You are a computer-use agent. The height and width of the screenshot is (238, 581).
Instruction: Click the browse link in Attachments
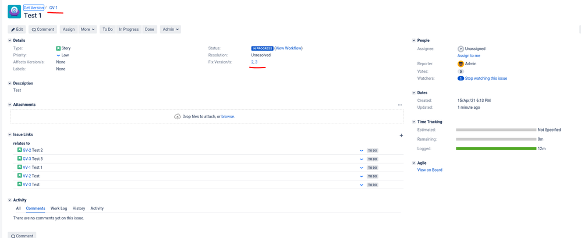(x=228, y=116)
